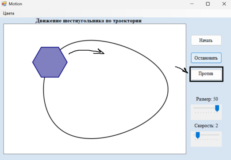Open the Цвета menu
Image resolution: width=231 pixels, height=160 pixels.
(x=9, y=13)
